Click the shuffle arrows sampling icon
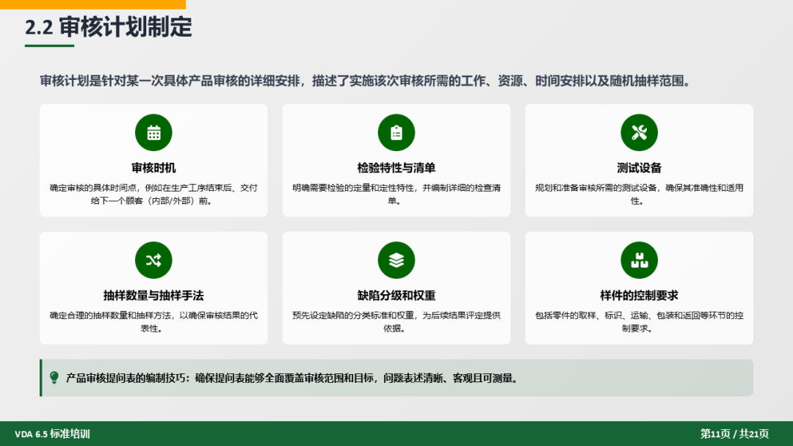793x446 pixels. coord(153,260)
